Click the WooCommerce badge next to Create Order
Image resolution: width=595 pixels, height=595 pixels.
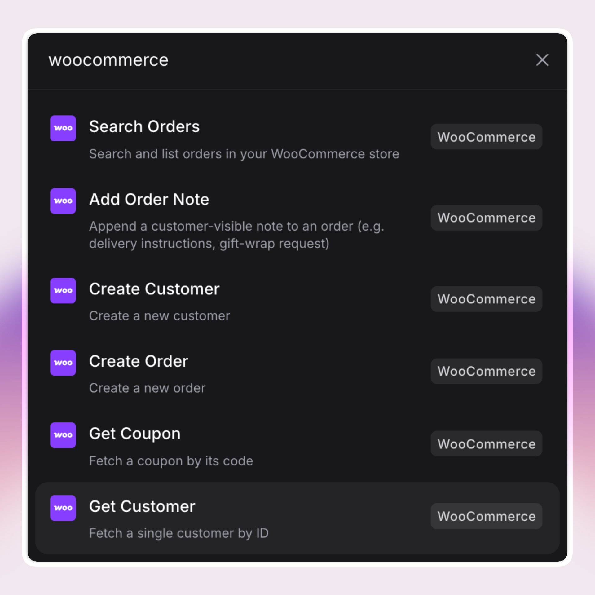pyautogui.click(x=486, y=371)
